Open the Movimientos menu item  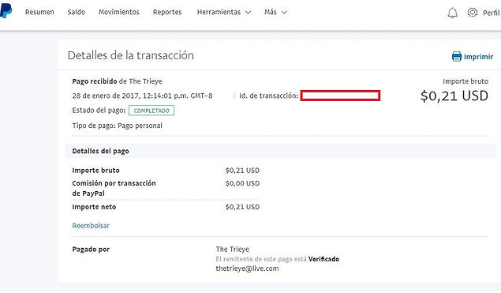119,12
